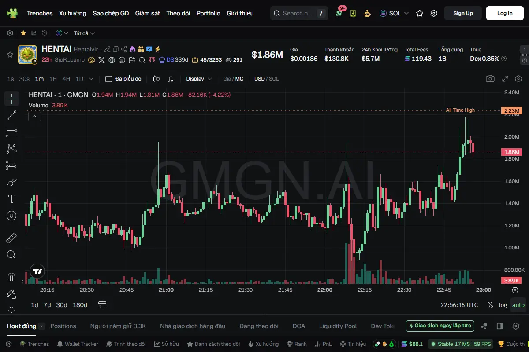
Task: Open the chain dropdown next to the history icon
Action: (62, 33)
